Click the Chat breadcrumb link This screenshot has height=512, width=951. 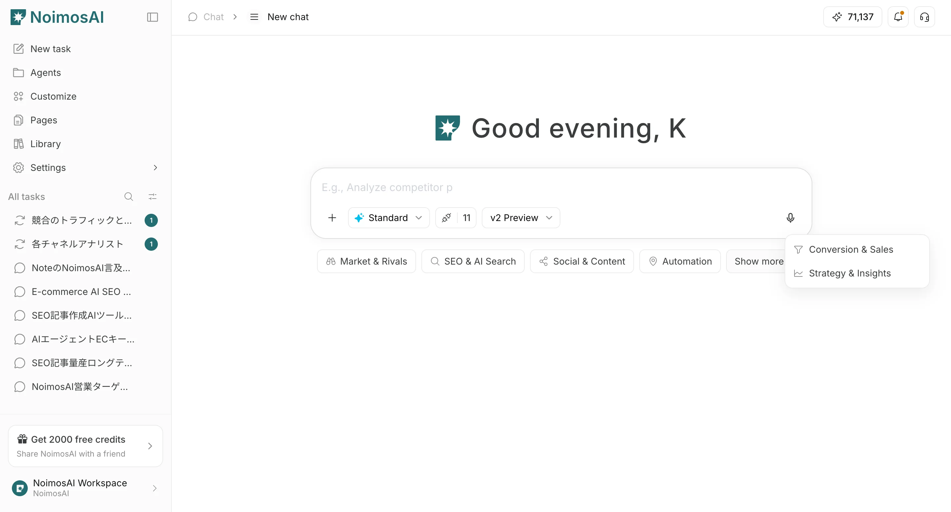(213, 17)
